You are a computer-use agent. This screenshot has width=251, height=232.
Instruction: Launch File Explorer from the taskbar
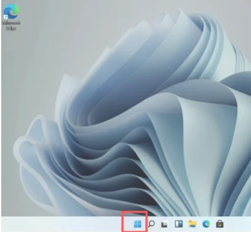(x=193, y=224)
